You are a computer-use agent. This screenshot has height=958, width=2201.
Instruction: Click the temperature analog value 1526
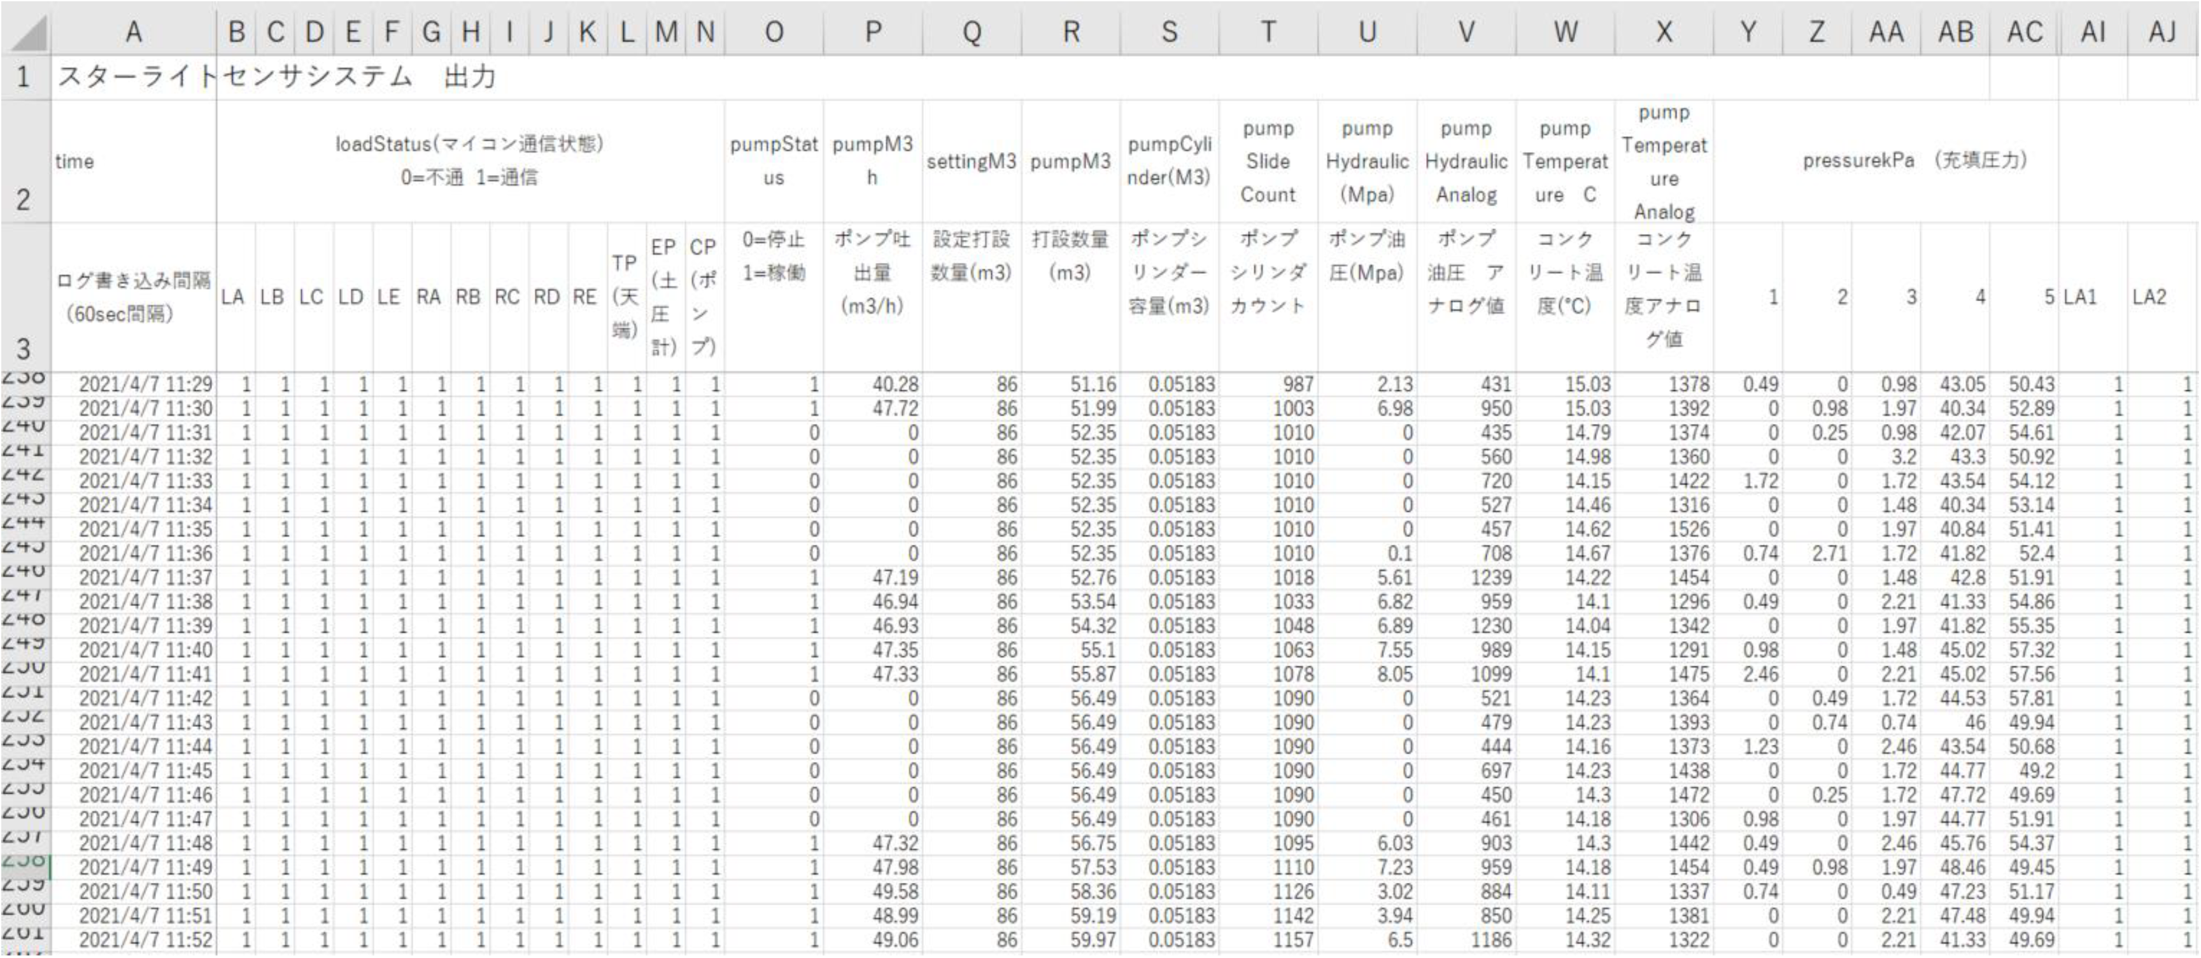pyautogui.click(x=1664, y=530)
